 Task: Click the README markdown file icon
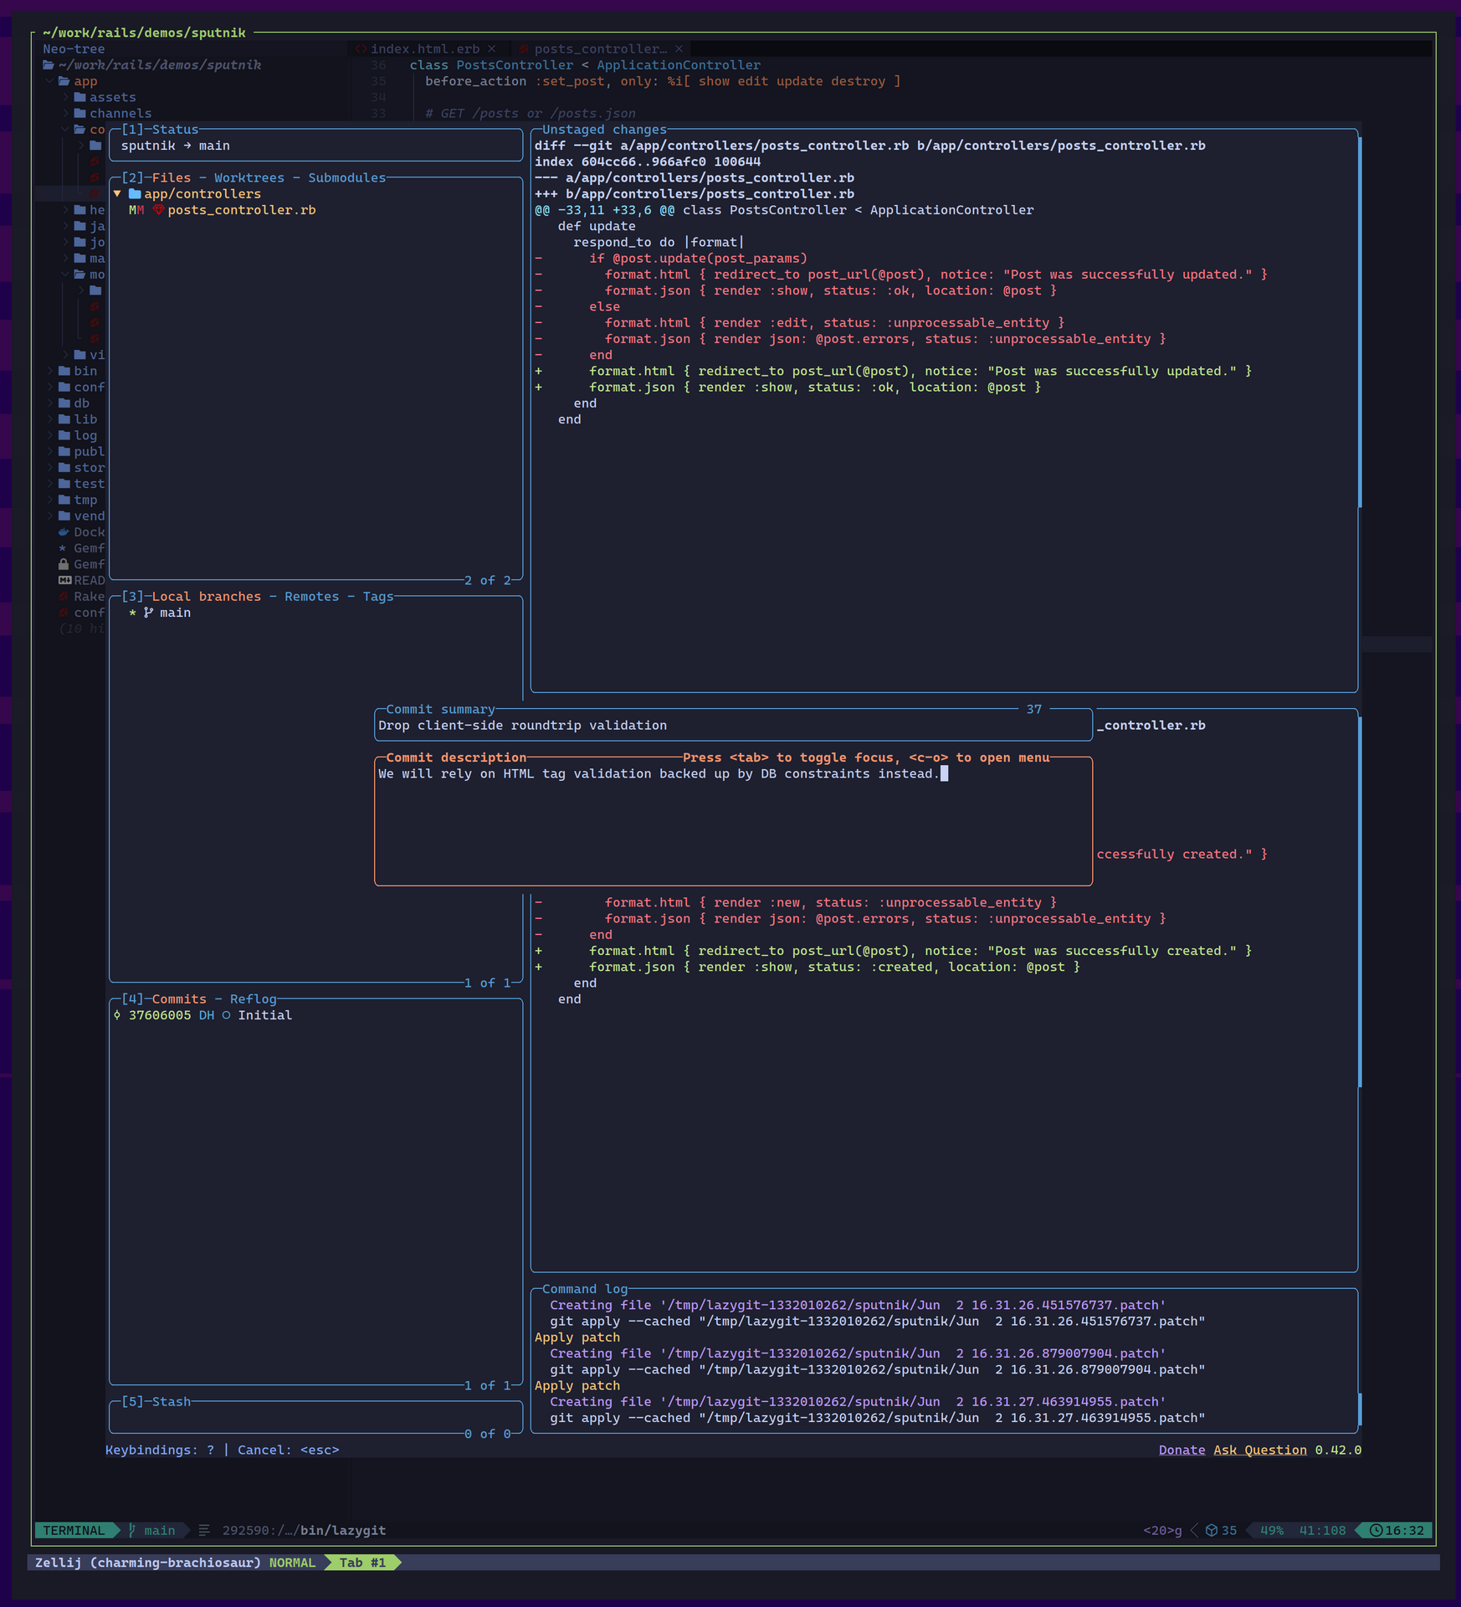(64, 581)
